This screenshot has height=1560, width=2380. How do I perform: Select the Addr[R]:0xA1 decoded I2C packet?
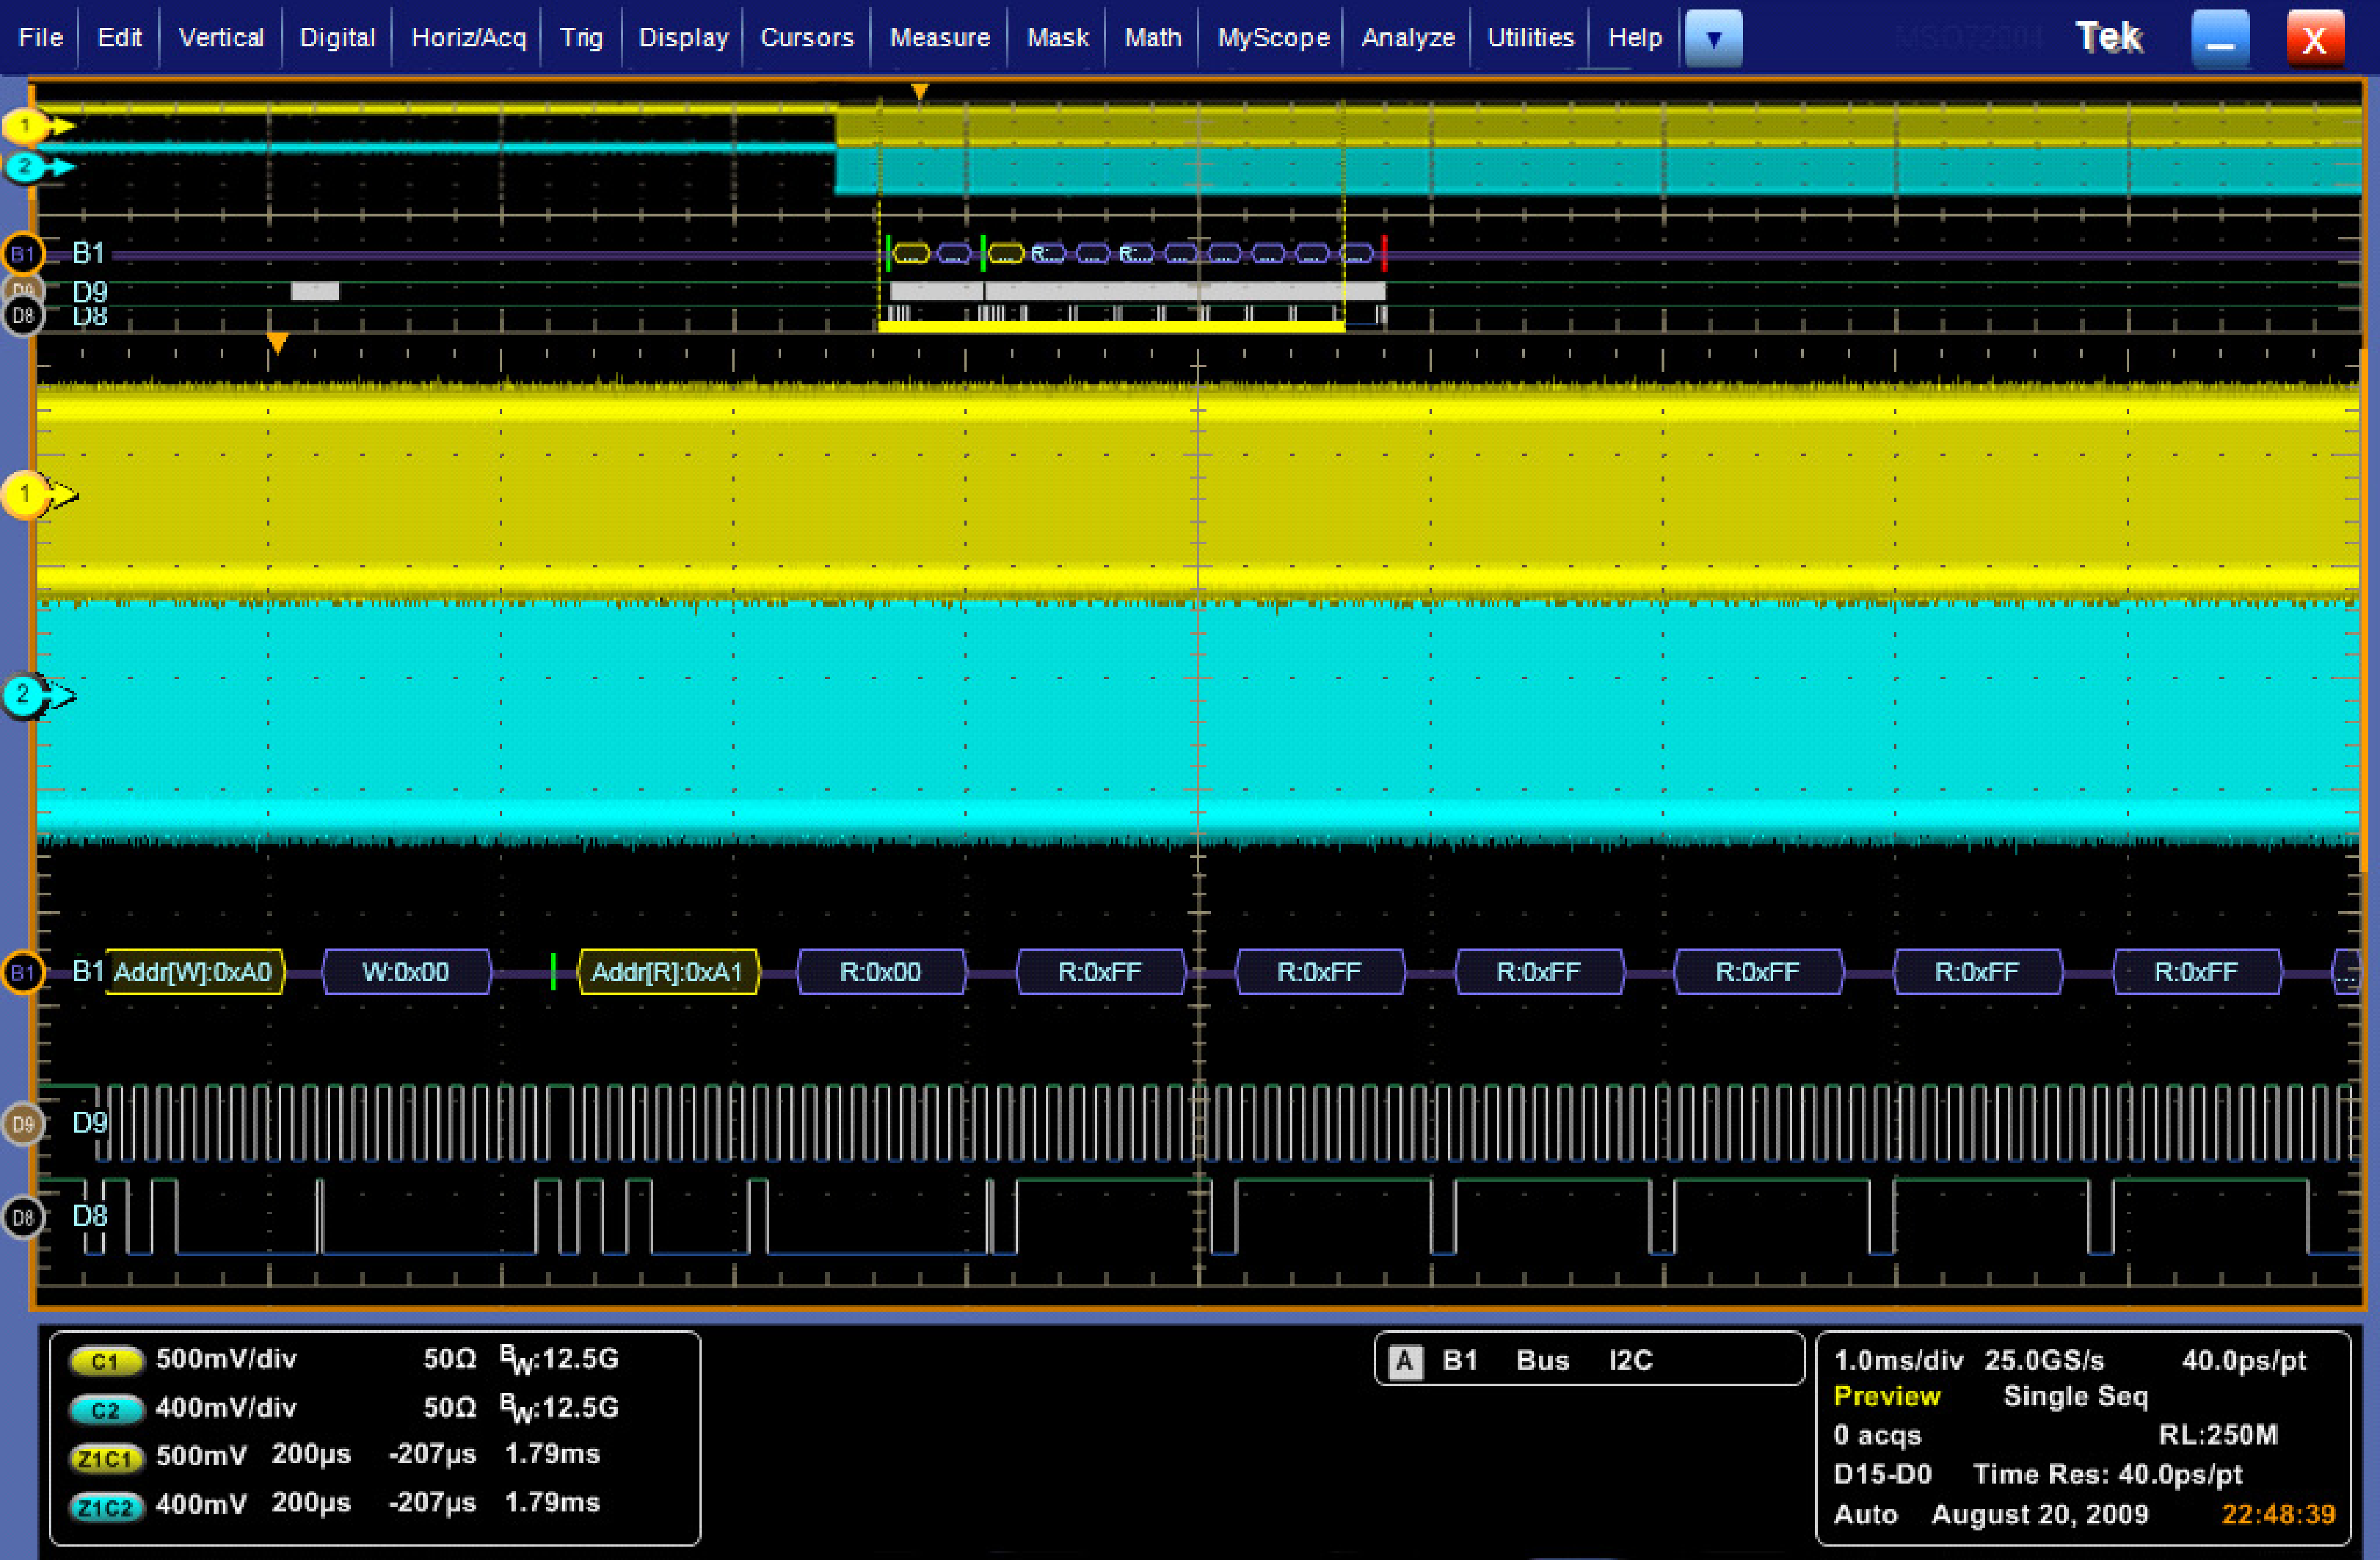[668, 971]
